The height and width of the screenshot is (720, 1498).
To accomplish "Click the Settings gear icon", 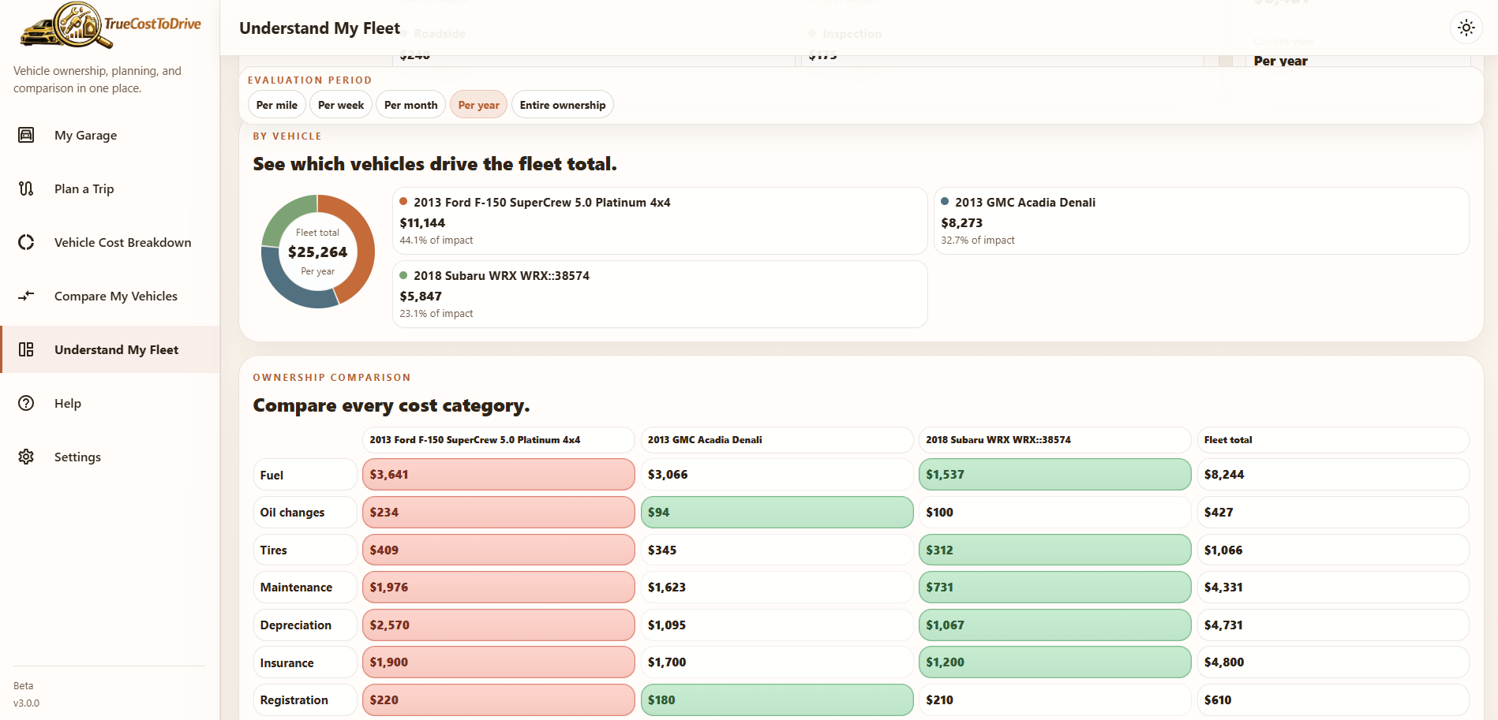I will [26, 457].
